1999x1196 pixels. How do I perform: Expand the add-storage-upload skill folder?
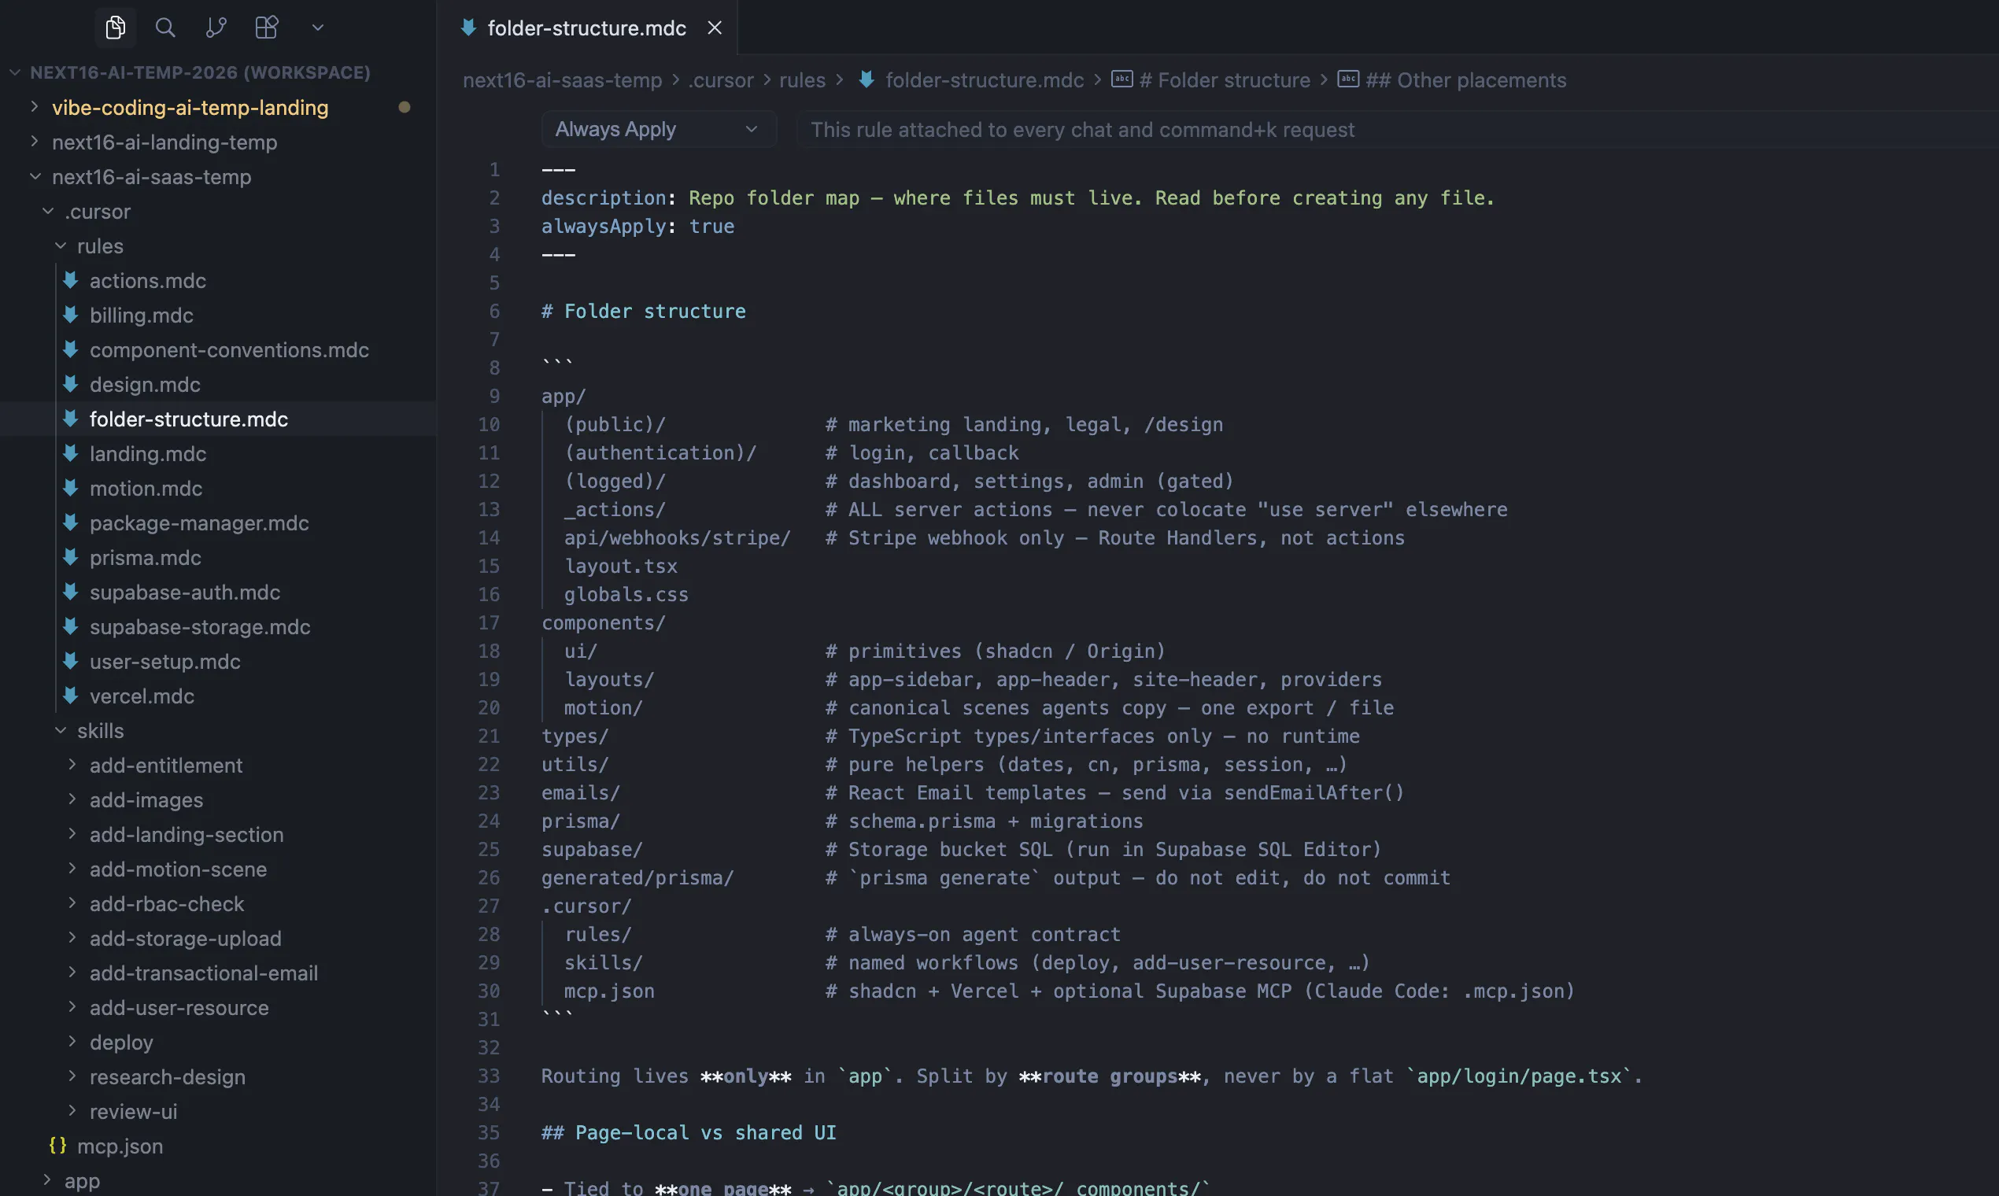coord(186,938)
